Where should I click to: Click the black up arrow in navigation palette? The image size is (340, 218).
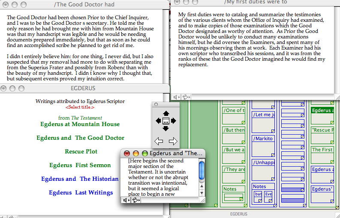tap(166, 114)
